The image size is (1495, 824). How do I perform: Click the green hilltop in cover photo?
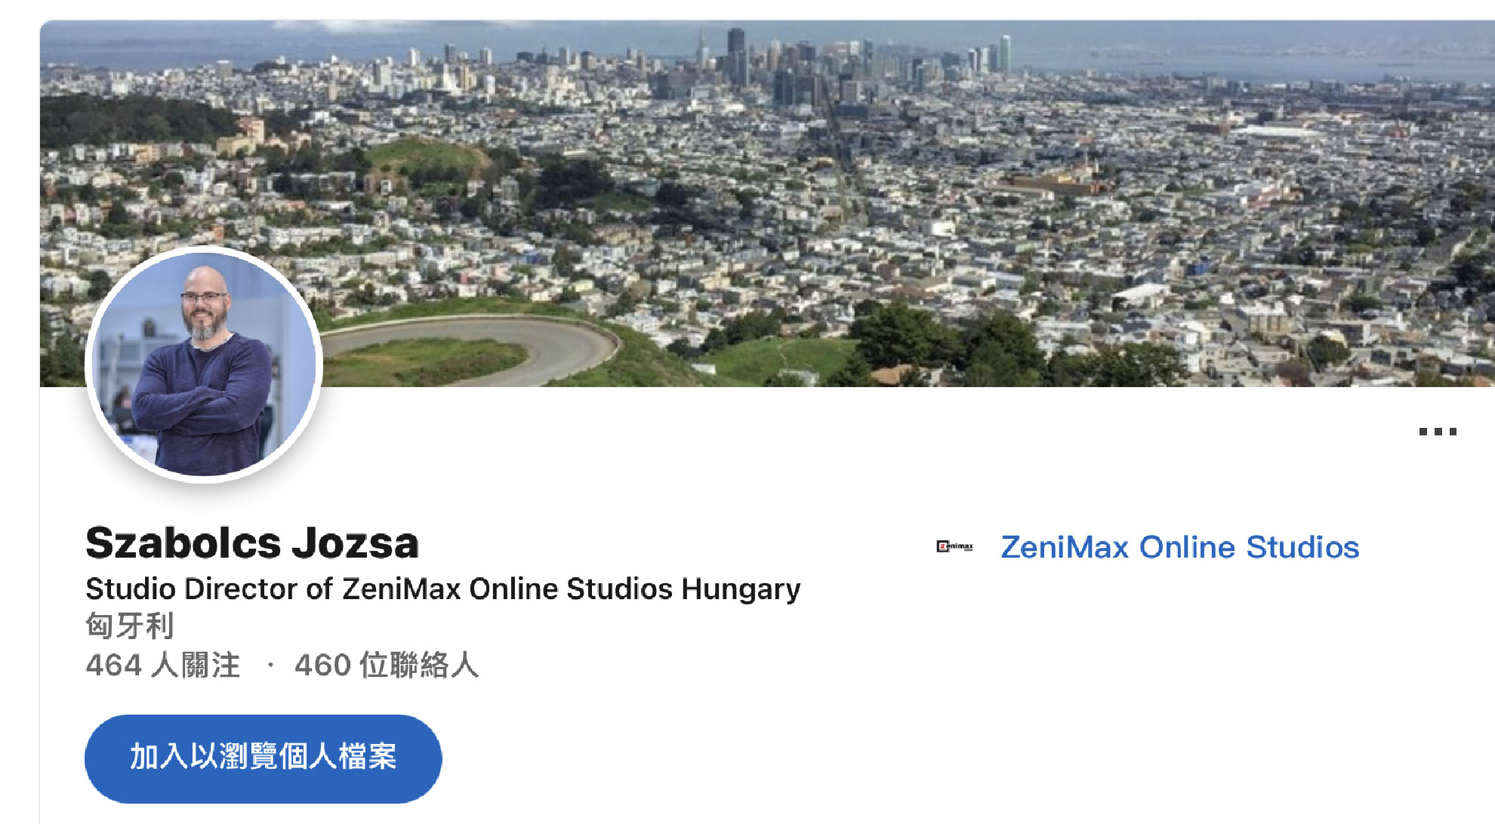(x=430, y=157)
